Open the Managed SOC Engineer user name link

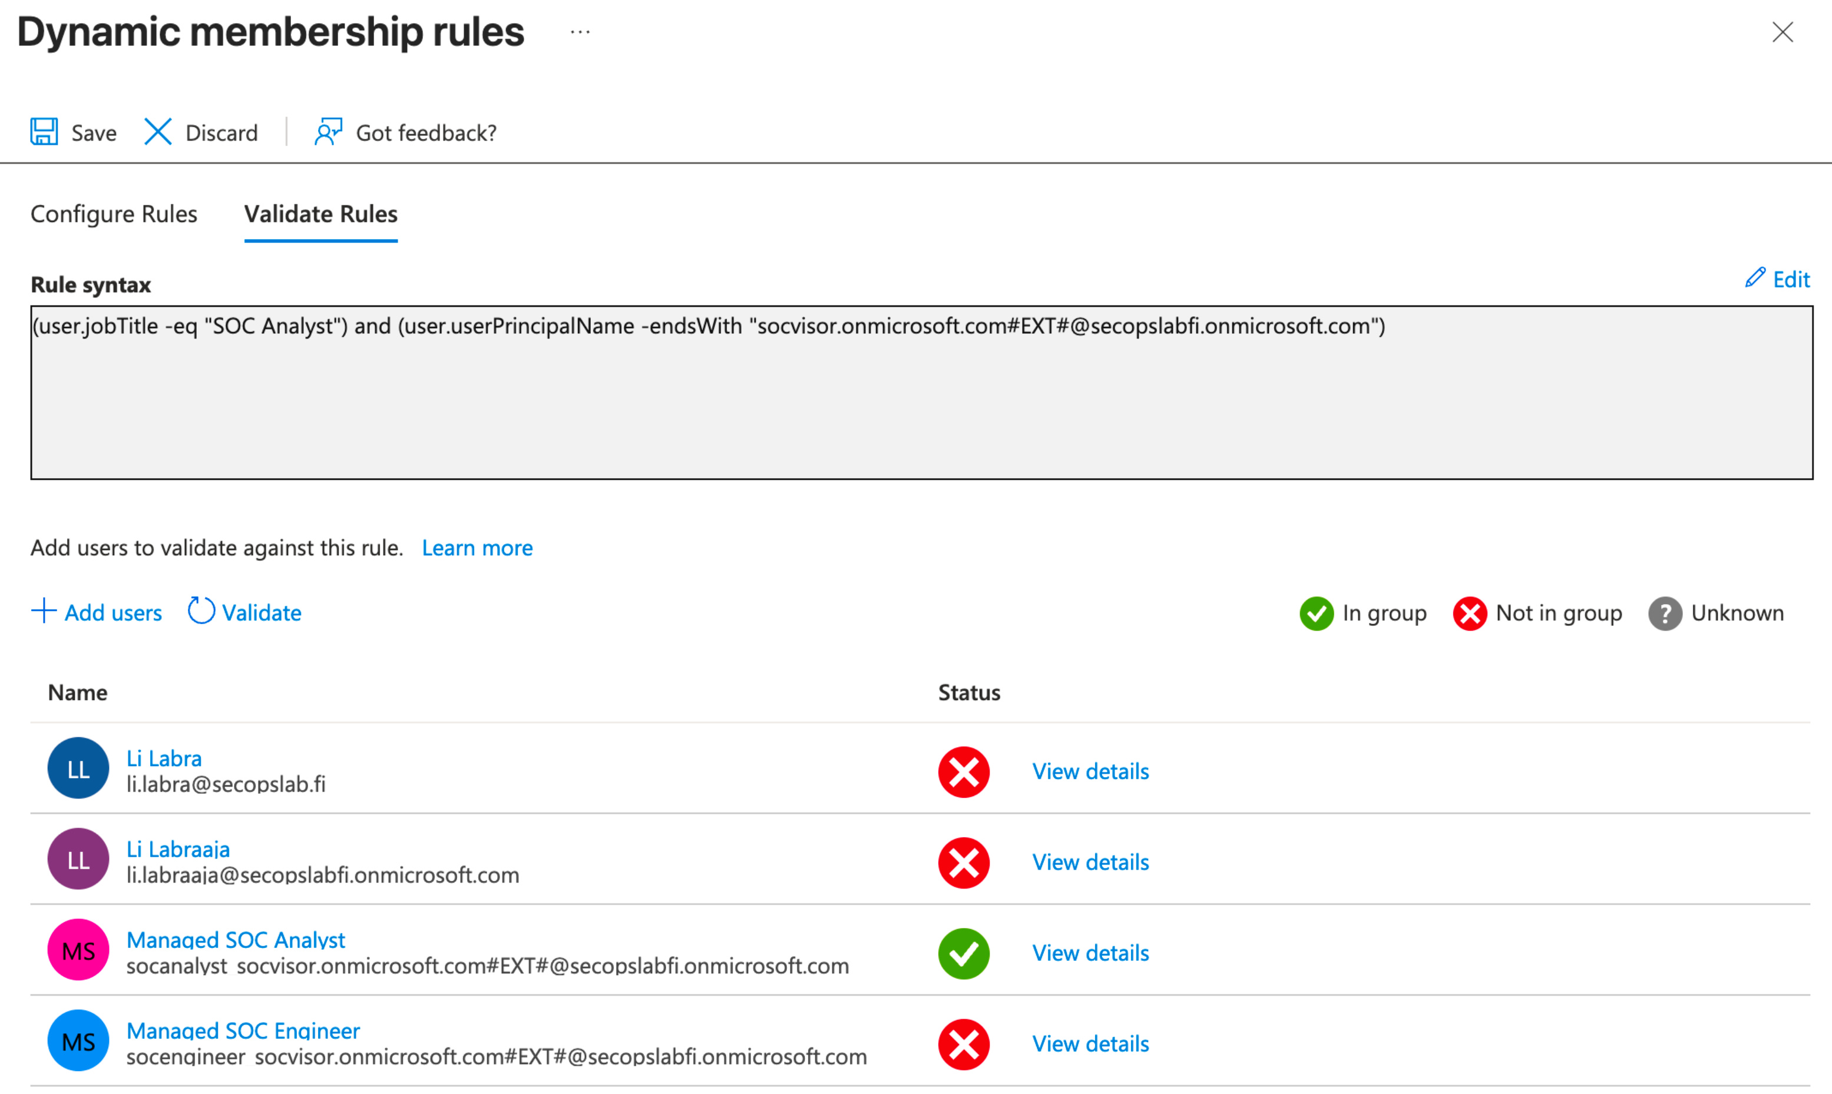tap(243, 1030)
